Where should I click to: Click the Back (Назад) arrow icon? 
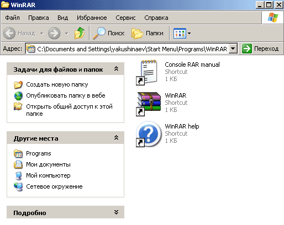(9, 33)
